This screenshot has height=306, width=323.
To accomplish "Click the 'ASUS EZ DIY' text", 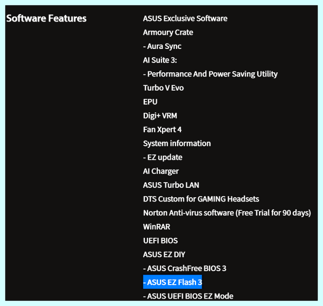I will tap(164, 254).
